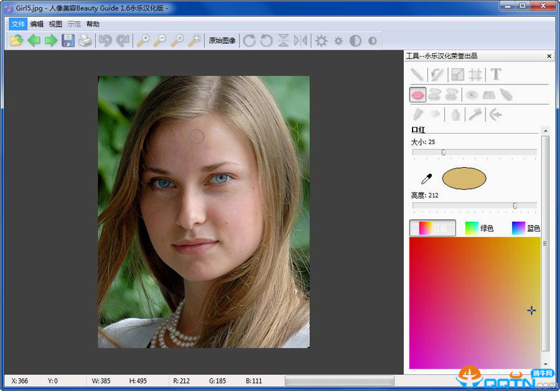Select the lipstick lips tool
This screenshot has height=391, width=560.
pos(418,94)
